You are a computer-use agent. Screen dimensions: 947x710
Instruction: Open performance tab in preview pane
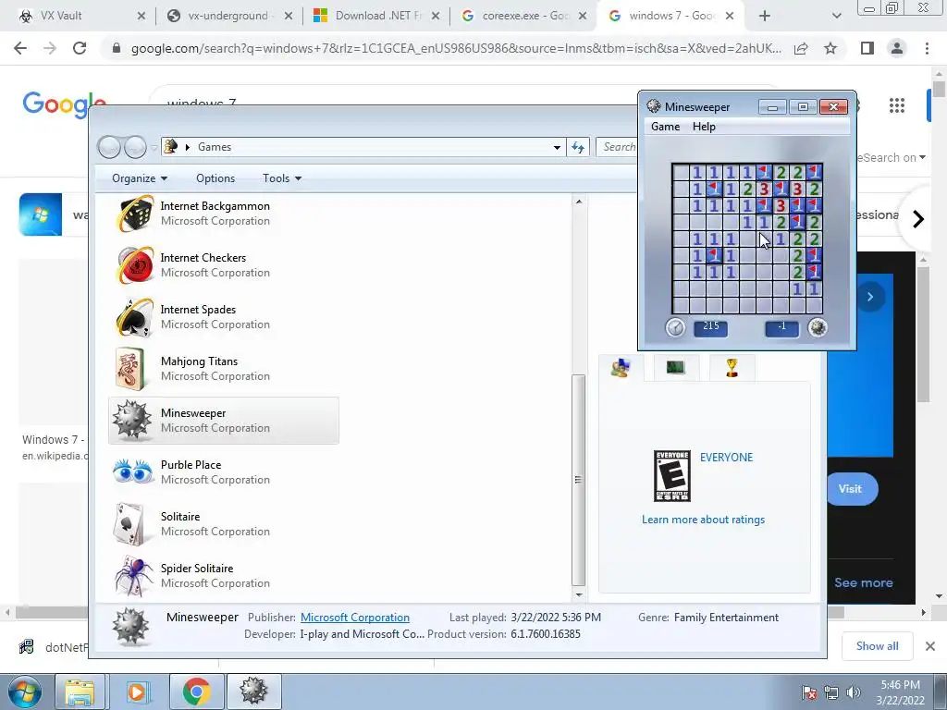pos(675,368)
